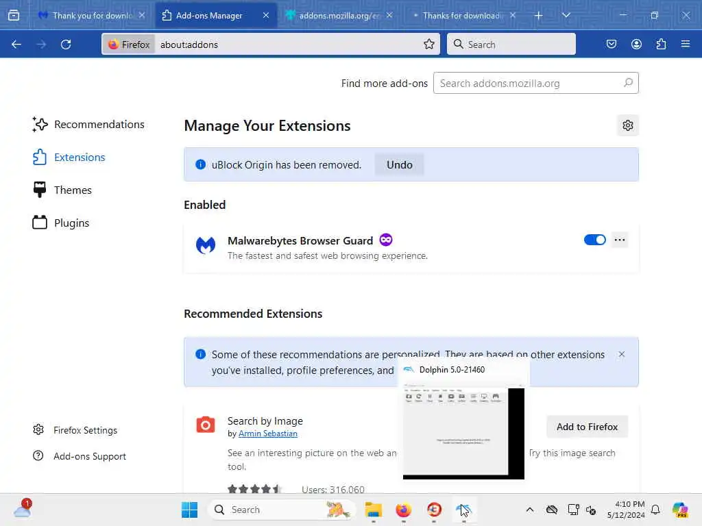
Task: Open the Pocket save icon
Action: pos(611,45)
